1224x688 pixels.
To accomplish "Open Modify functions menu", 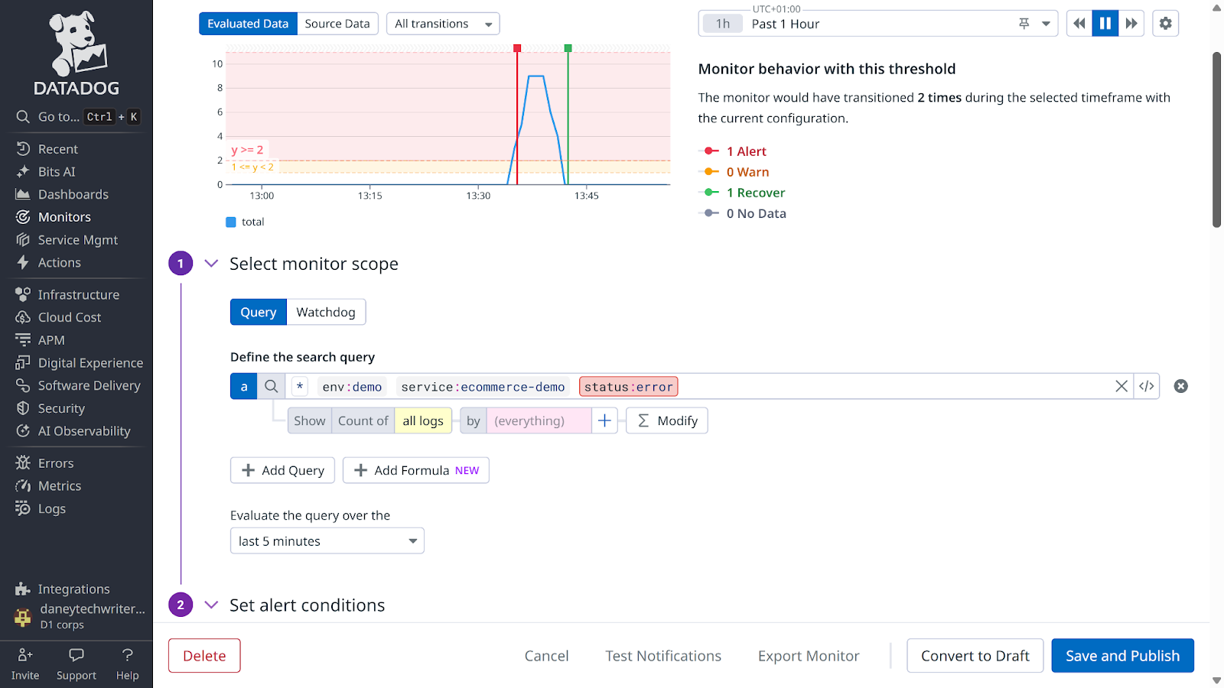I will pos(667,420).
